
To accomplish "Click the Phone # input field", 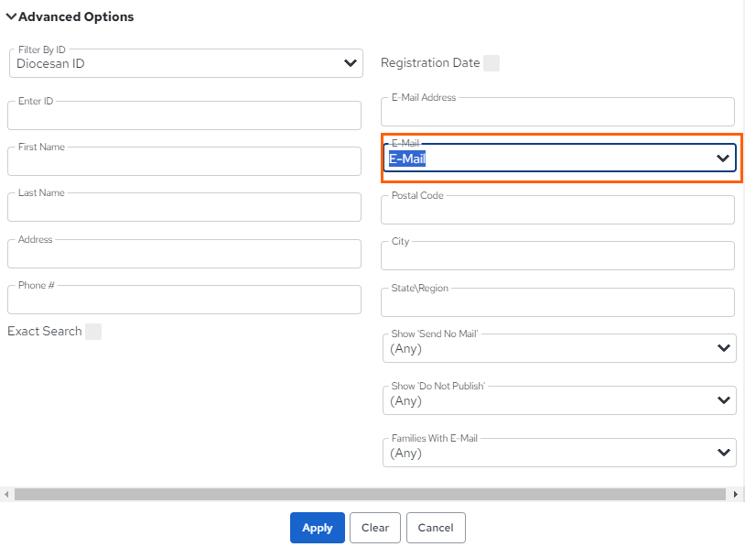I will [184, 300].
